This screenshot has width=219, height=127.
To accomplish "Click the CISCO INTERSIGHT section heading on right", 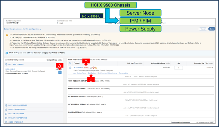I will click(x=75, y=112).
